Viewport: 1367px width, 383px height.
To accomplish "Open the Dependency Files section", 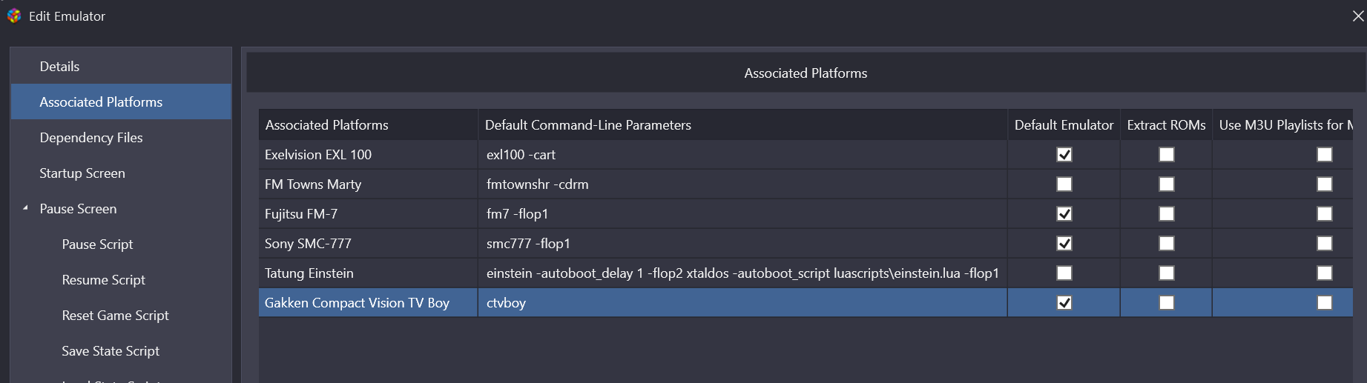I will 121,137.
